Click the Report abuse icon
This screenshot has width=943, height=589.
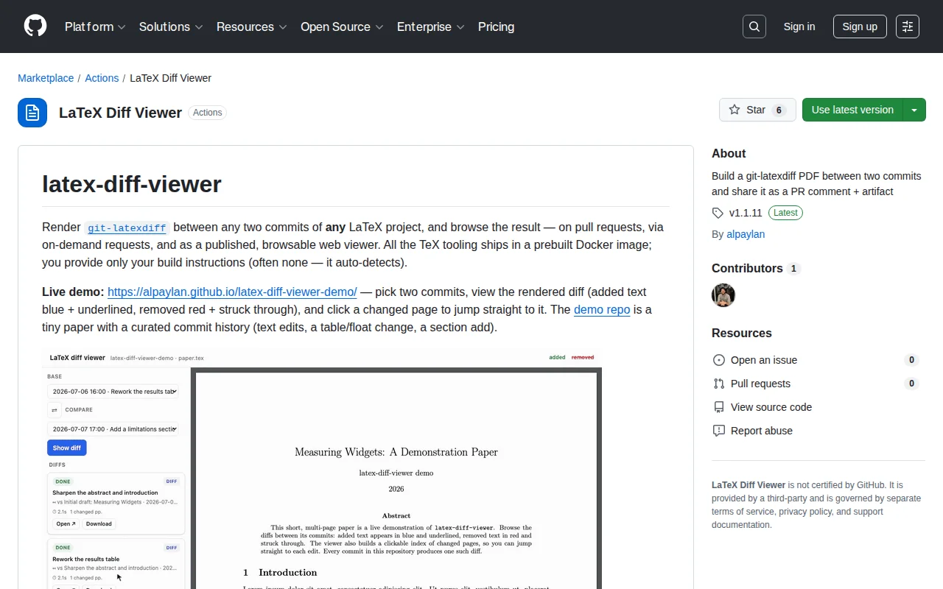pyautogui.click(x=719, y=431)
